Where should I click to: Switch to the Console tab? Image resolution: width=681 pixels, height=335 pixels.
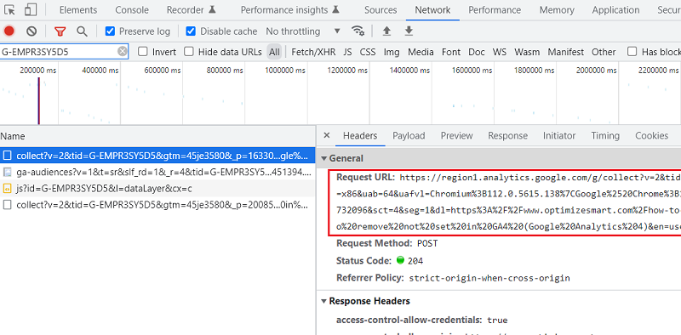(x=132, y=10)
